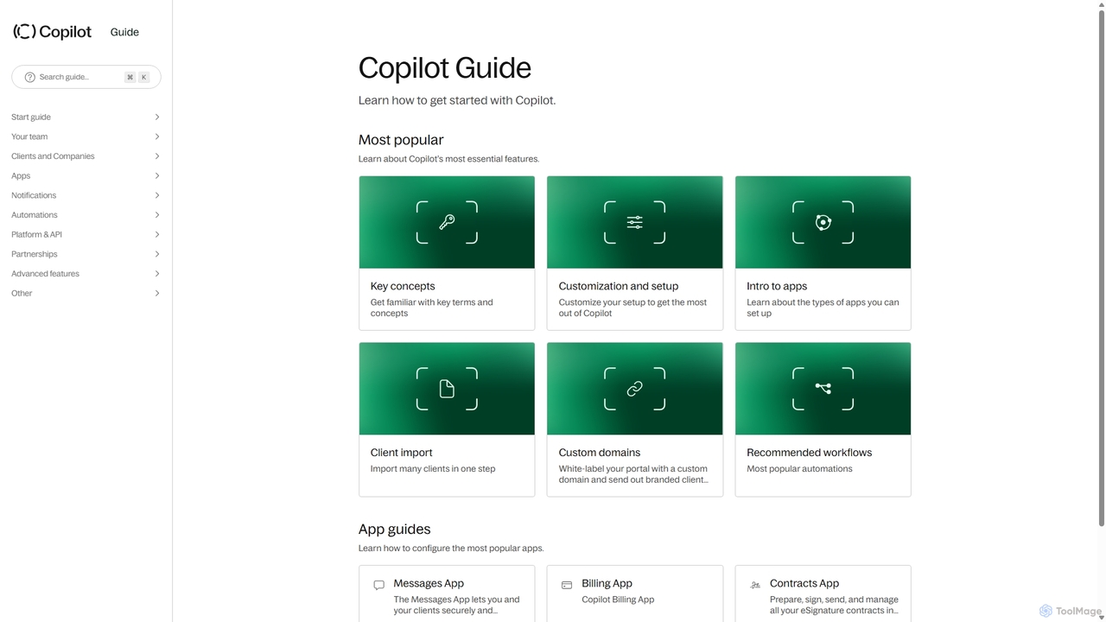This screenshot has height=622, width=1106.
Task: Expand the Start guide chevron
Action: [157, 117]
